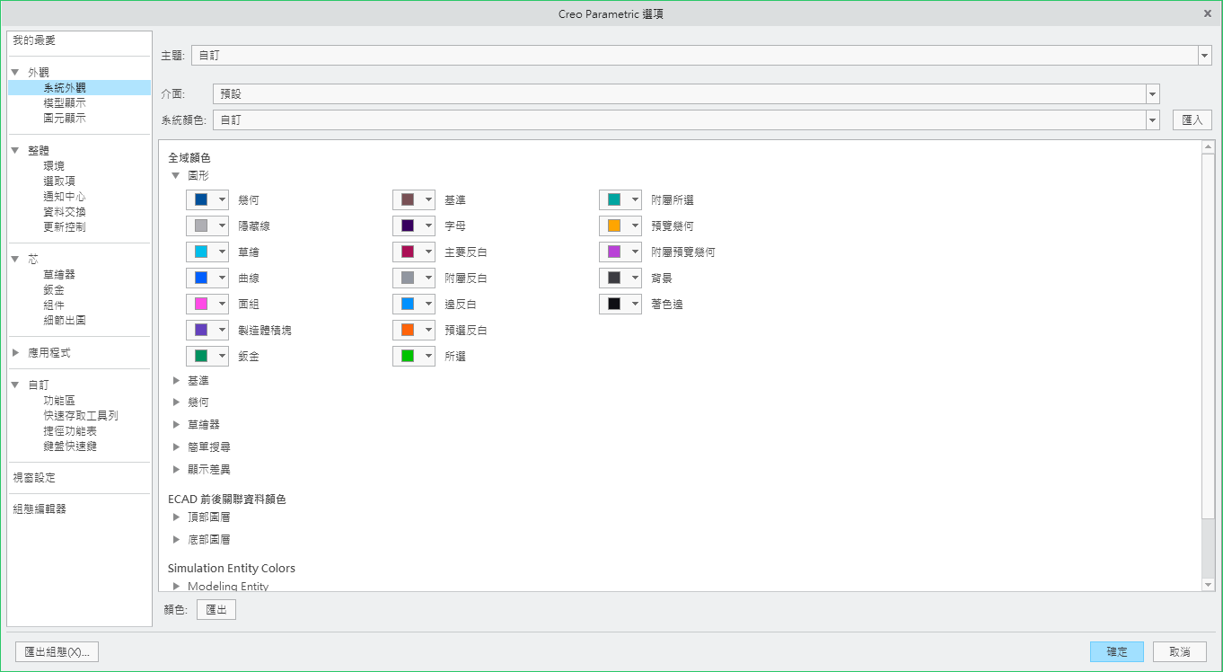Click the 幾何 color swatch
This screenshot has height=672, width=1223.
click(x=200, y=199)
